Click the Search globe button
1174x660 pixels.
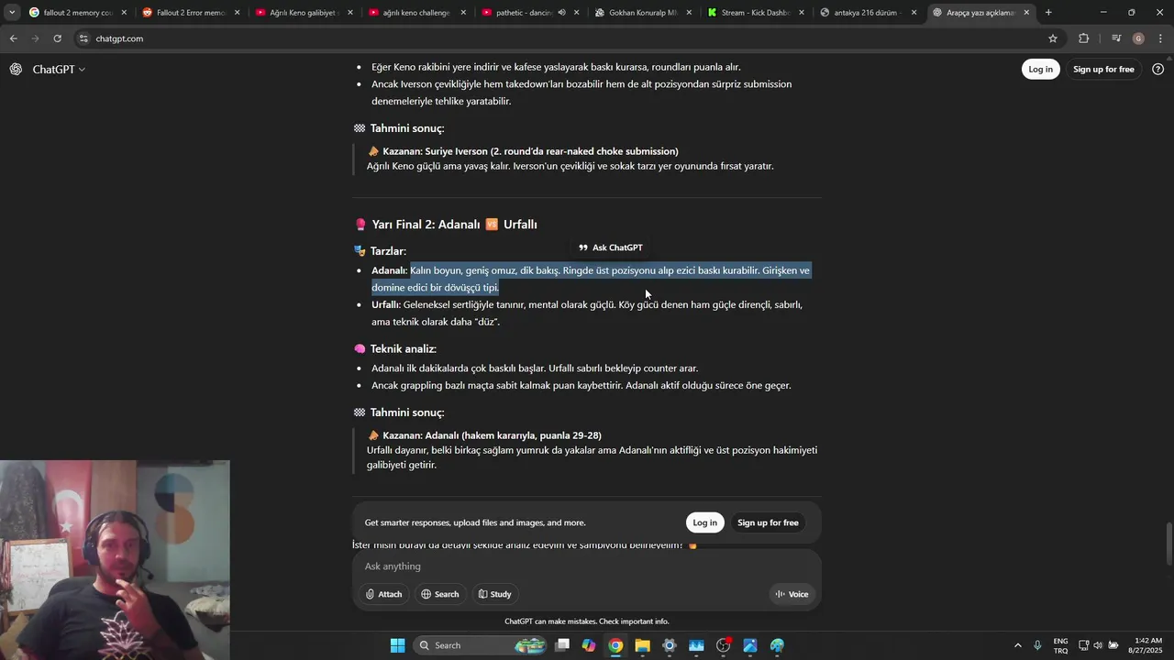439,594
